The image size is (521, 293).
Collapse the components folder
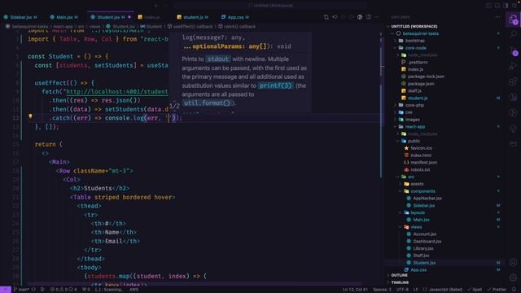422,191
